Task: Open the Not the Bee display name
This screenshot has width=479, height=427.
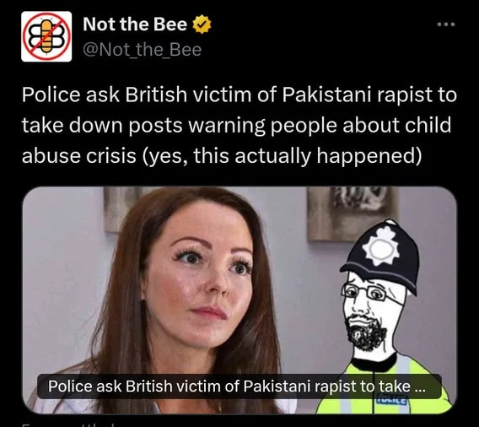Action: [135, 24]
